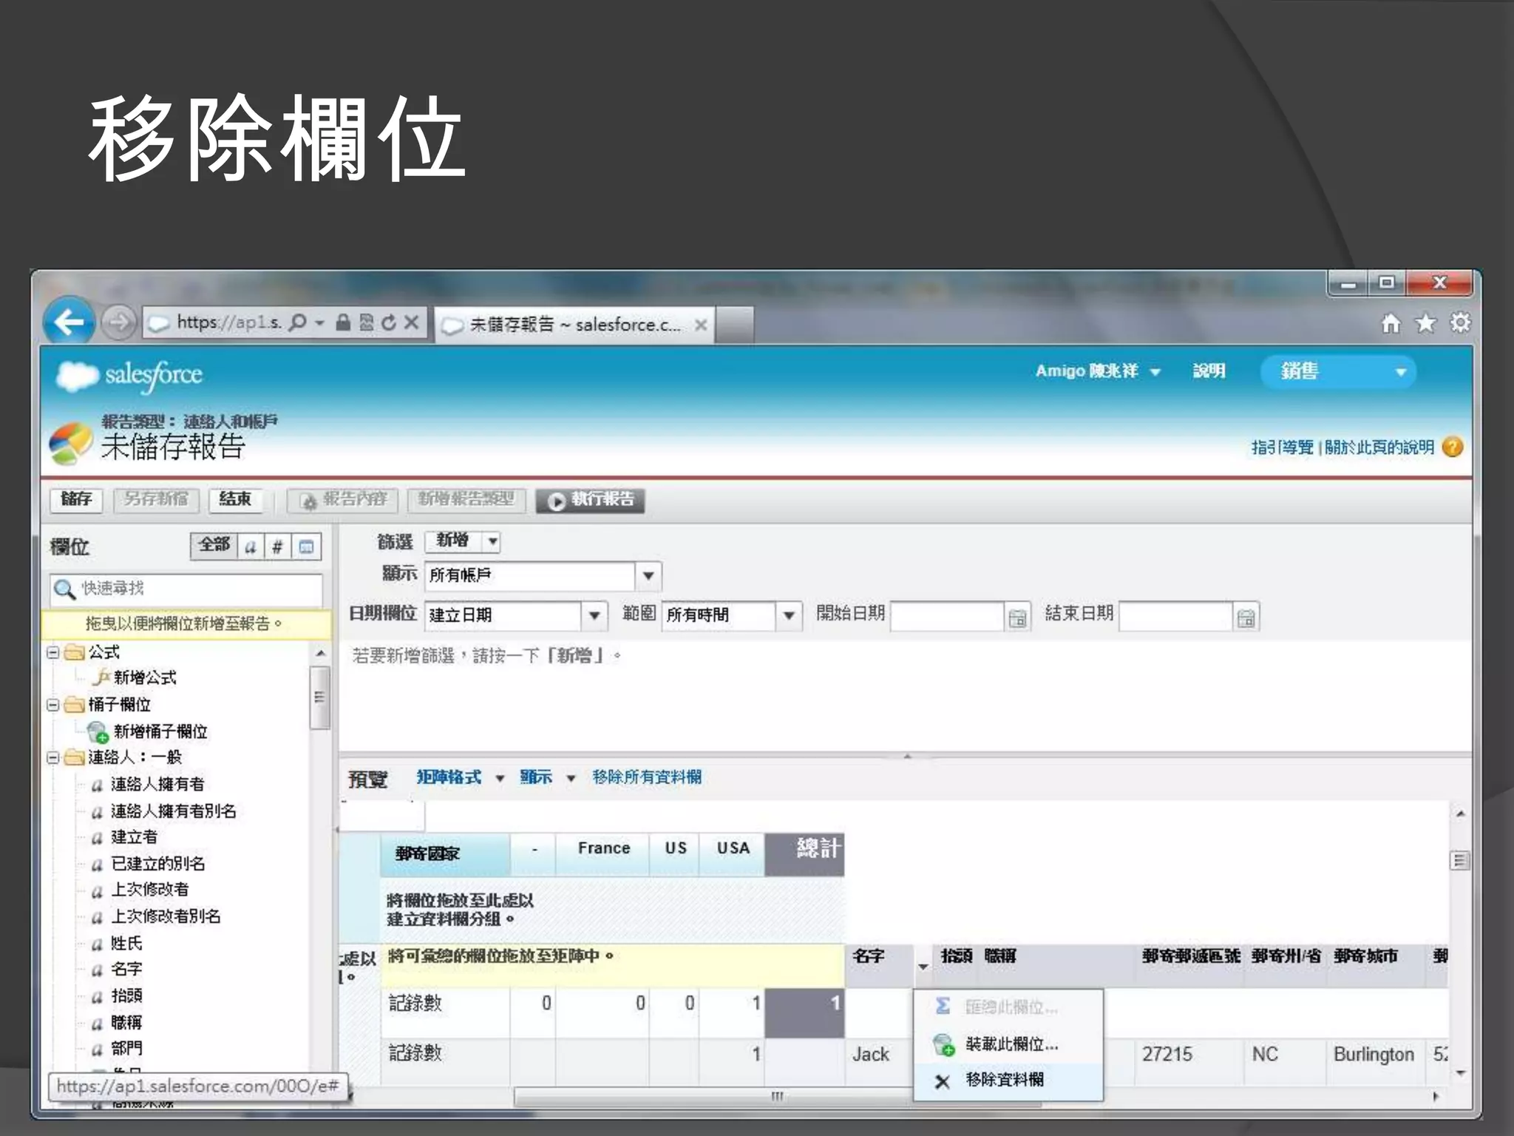Screen dimensions: 1514x1136
Task: Click the 執行報告 run report button
Action: tap(591, 500)
